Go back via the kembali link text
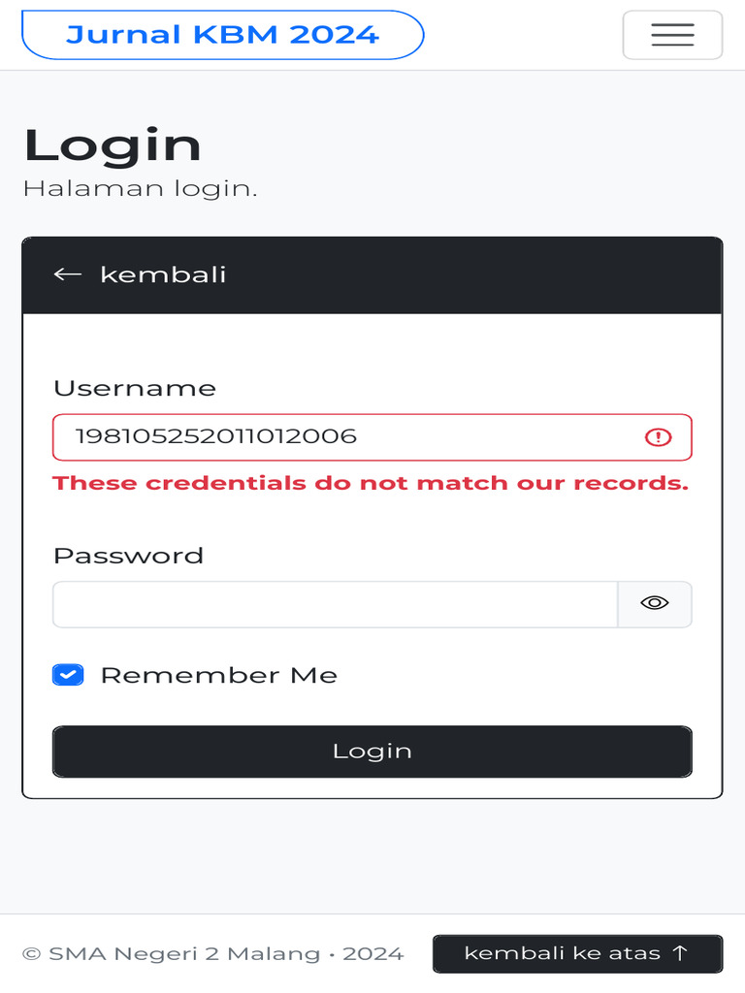Screen dimensions: 745x993 [163, 274]
